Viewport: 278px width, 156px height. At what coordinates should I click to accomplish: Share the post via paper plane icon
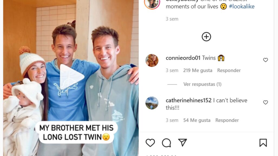coord(182,143)
